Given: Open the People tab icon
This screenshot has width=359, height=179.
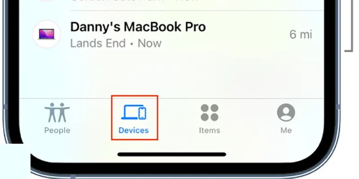Looking at the screenshot, I should (x=57, y=112).
